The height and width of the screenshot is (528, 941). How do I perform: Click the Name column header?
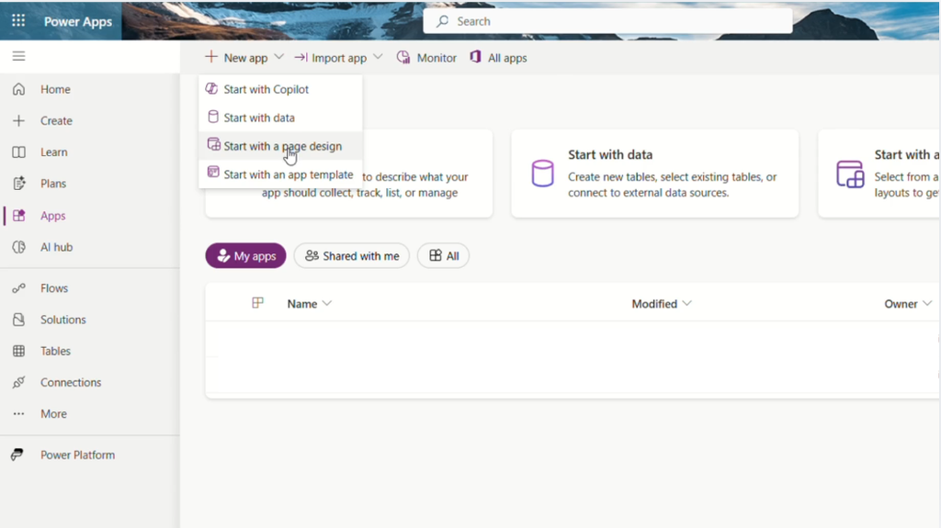click(301, 304)
